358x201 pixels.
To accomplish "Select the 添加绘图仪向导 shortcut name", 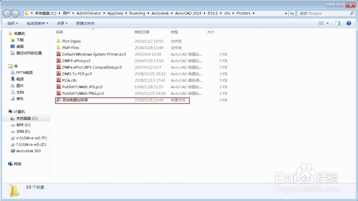I will tap(75, 100).
